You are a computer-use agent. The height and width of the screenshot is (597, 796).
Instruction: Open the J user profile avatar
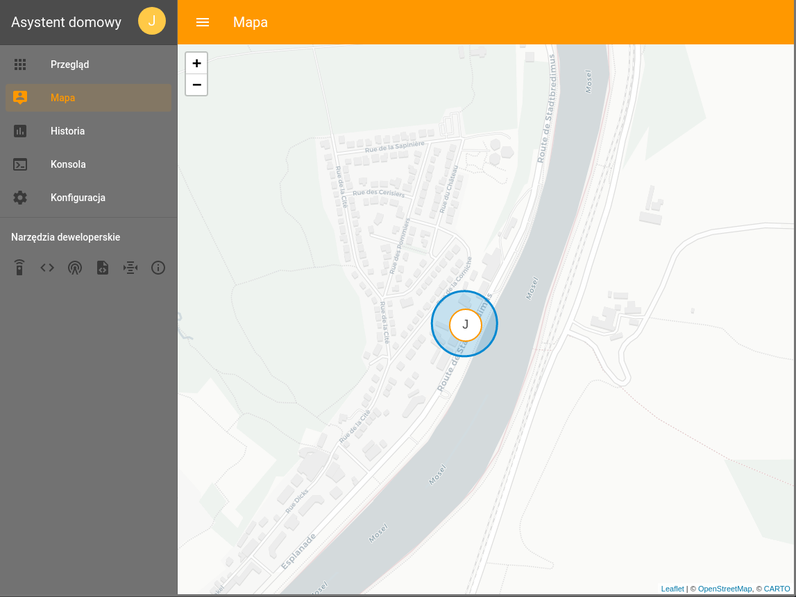[x=152, y=21]
